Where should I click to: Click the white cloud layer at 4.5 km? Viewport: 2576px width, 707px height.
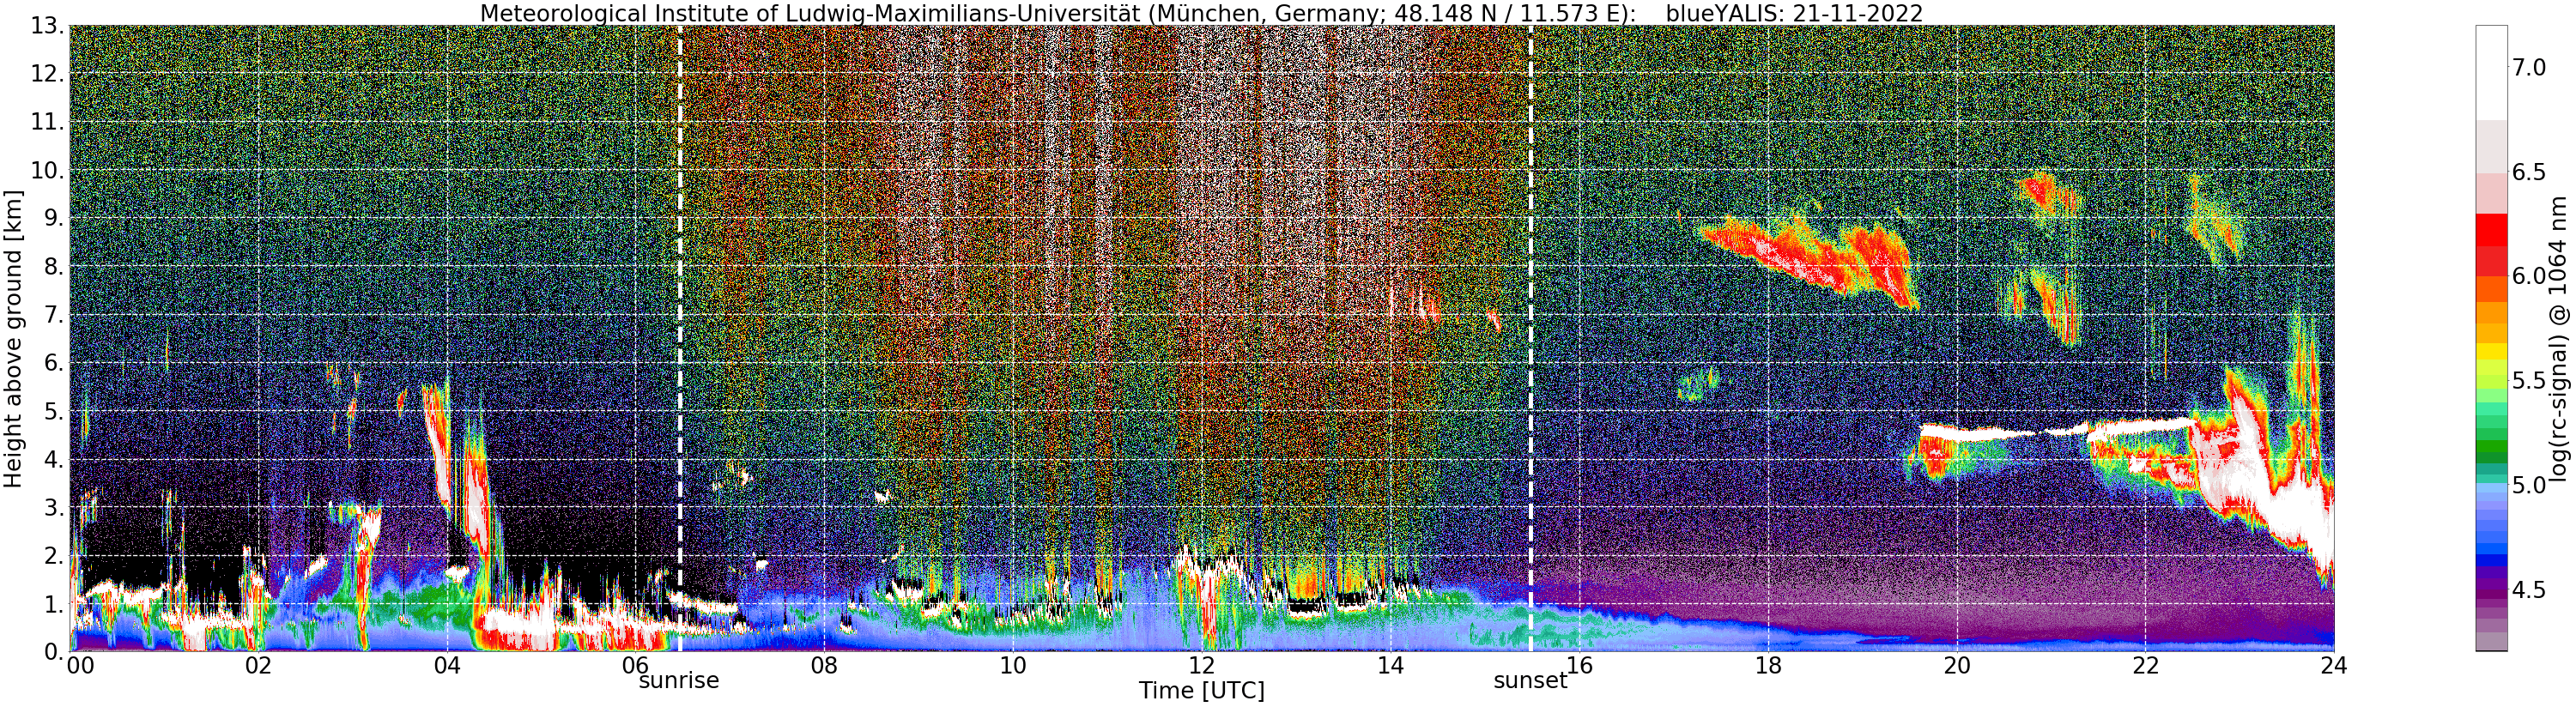pyautogui.click(x=2055, y=432)
